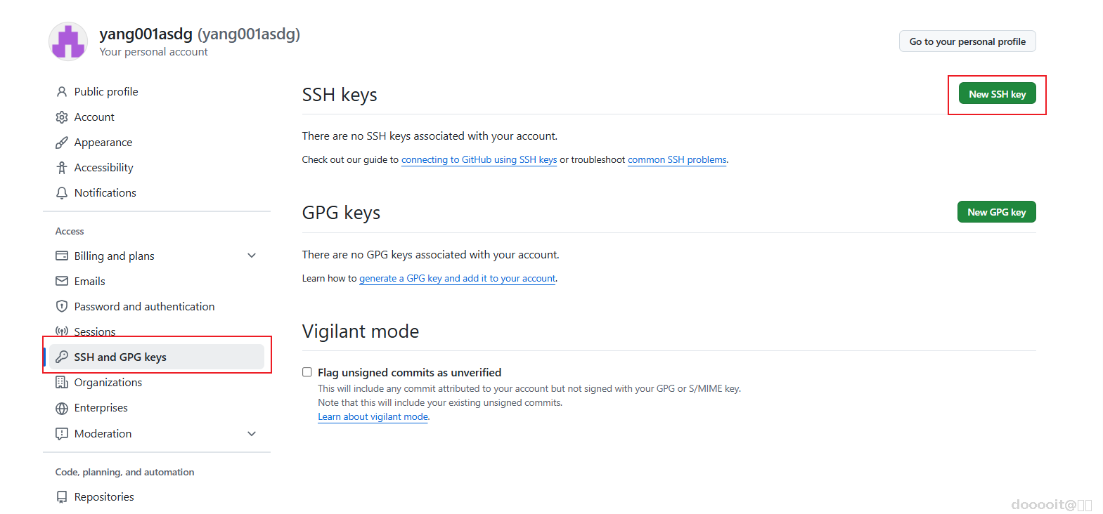The image size is (1103, 514).
Task: Click the Accessibility figure icon
Action: pyautogui.click(x=62, y=168)
